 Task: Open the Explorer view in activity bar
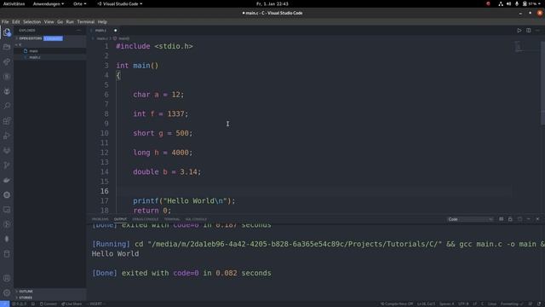coord(7,32)
